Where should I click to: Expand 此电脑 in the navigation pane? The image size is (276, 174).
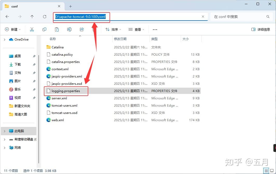point(4,131)
